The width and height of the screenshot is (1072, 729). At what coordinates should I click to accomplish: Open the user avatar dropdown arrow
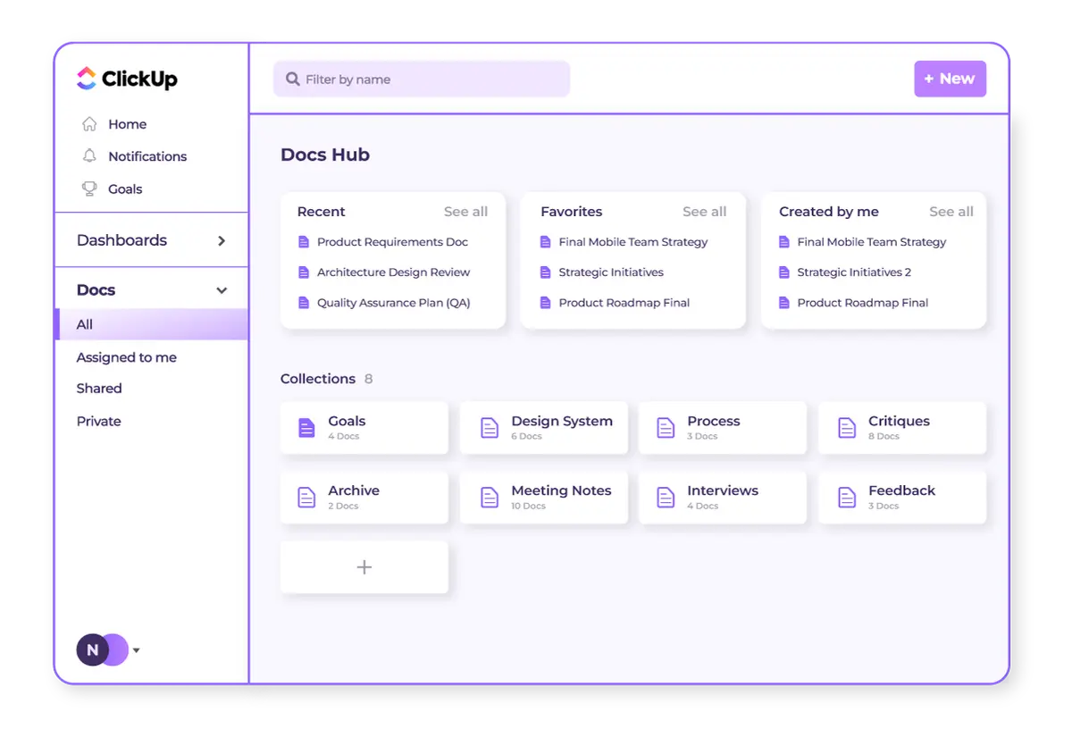[x=137, y=650]
